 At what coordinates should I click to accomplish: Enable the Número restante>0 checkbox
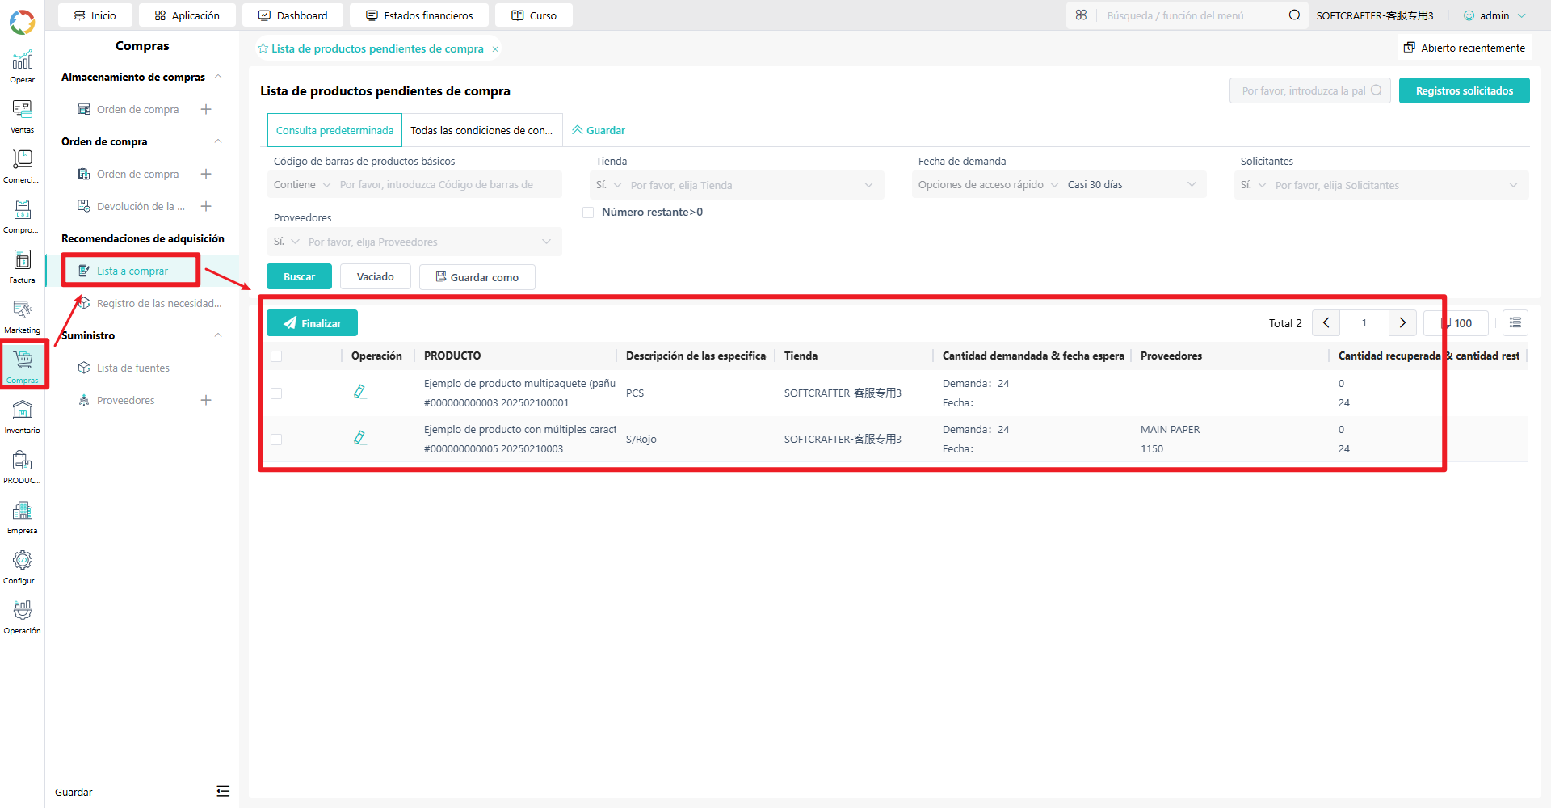tap(588, 213)
